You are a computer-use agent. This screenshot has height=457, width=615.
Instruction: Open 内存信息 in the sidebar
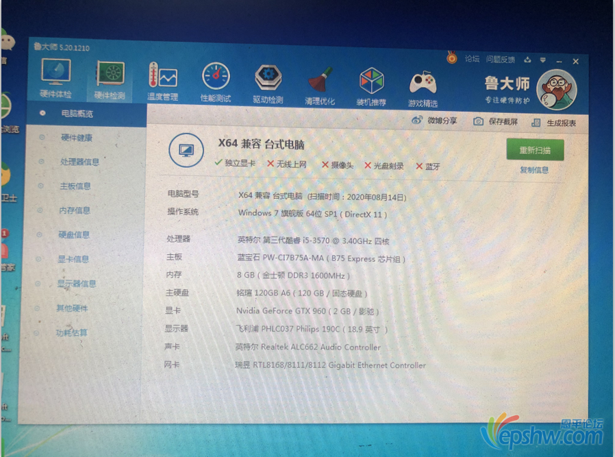point(75,210)
